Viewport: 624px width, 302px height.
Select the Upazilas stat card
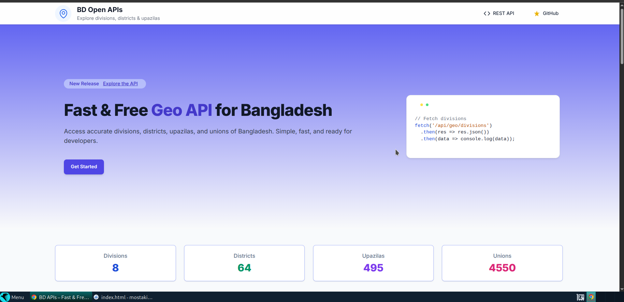(x=373, y=263)
